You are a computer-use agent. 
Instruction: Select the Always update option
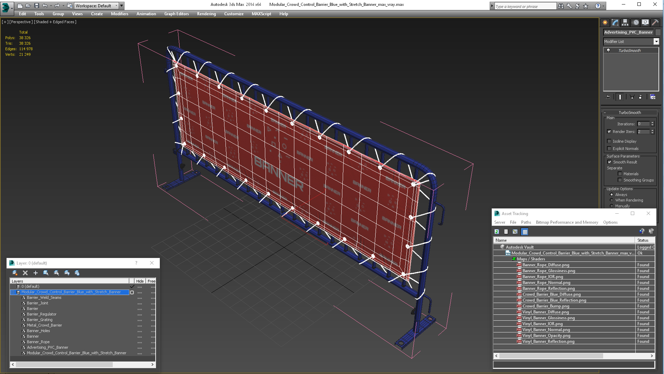[611, 195]
